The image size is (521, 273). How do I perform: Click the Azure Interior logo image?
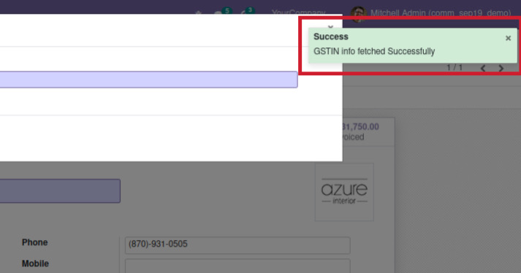click(x=344, y=192)
